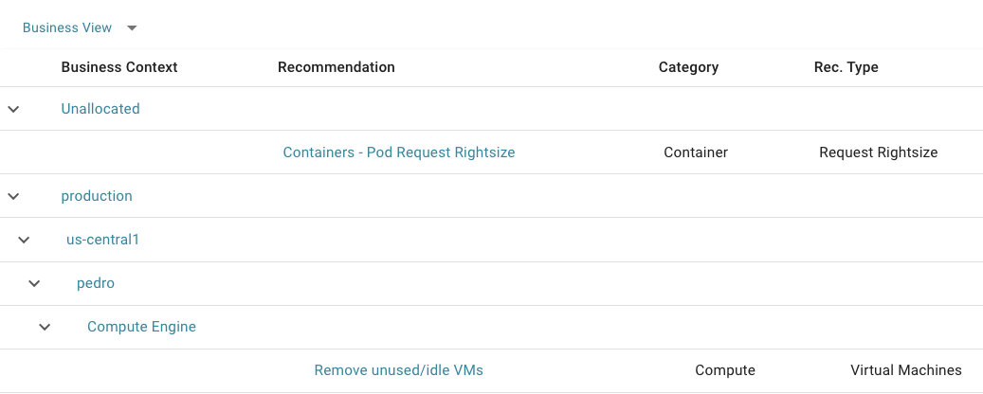The height and width of the screenshot is (394, 983).
Task: Open Containers - Pod Request Rightsize recommendation
Action: pyautogui.click(x=399, y=152)
